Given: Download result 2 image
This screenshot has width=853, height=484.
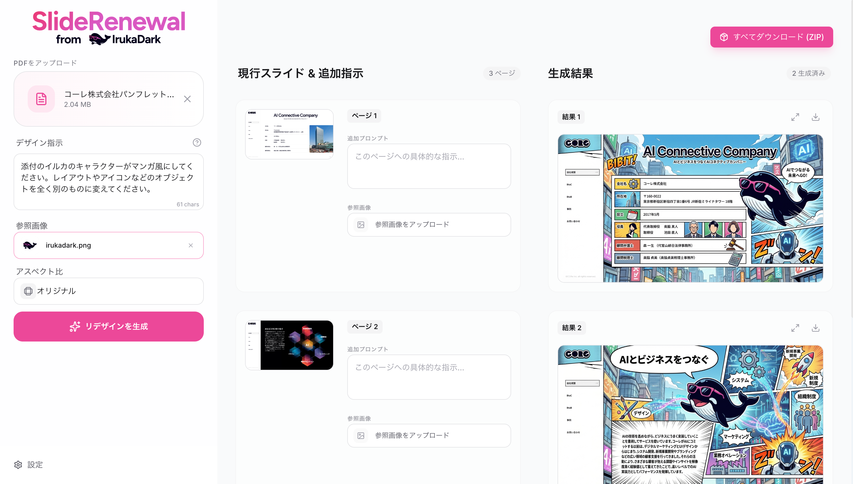Looking at the screenshot, I should [x=815, y=328].
